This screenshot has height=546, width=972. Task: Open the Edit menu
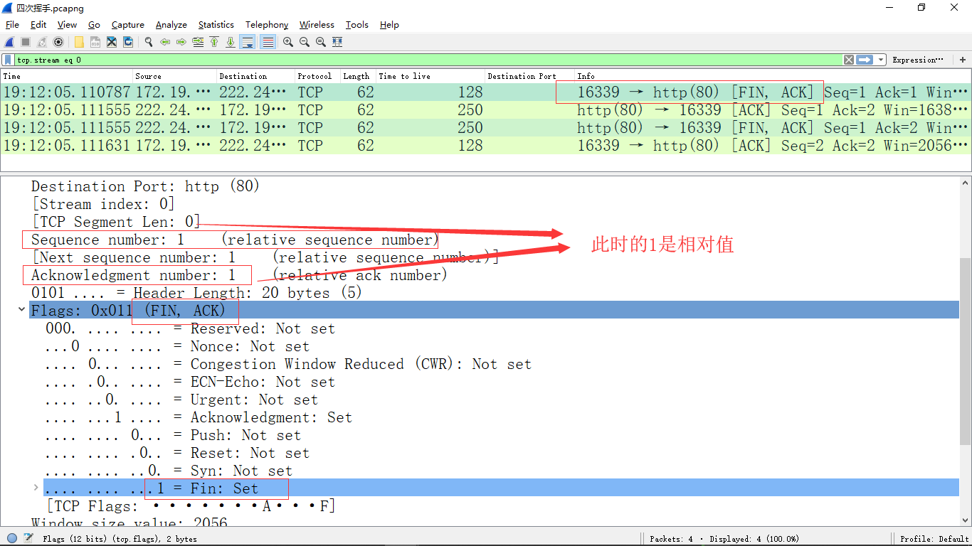38,25
